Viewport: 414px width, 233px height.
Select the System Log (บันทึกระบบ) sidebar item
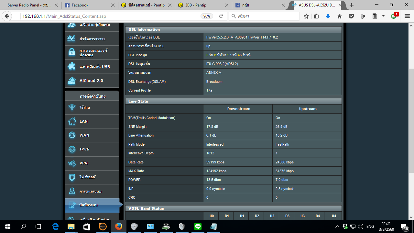click(x=92, y=205)
